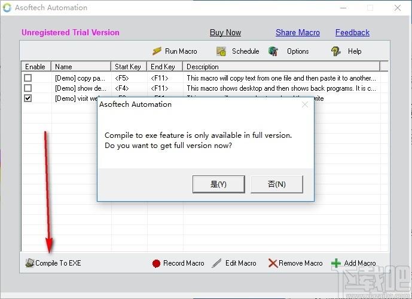Click the green plus Add Macro icon

(336, 263)
